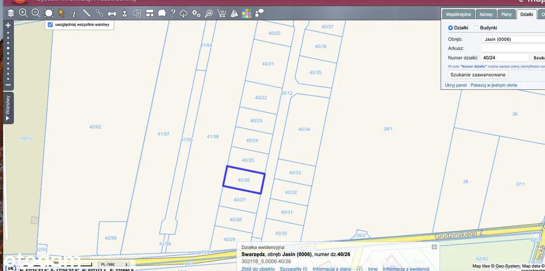545x271 pixels.
Task: Select the arrow pointer tool
Action: pyautogui.click(x=61, y=13)
